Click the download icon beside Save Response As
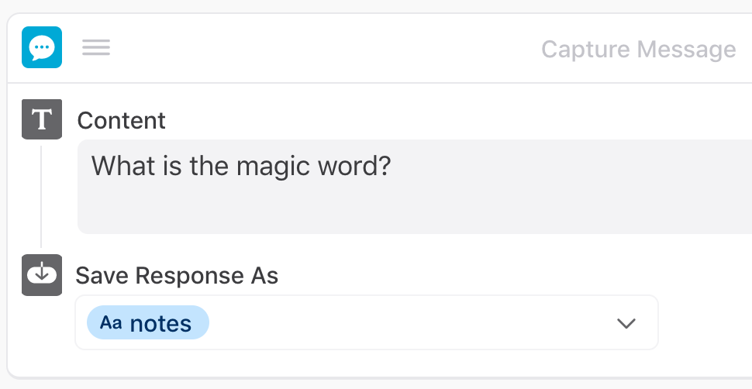Screen dimensions: 752x389 [42, 275]
